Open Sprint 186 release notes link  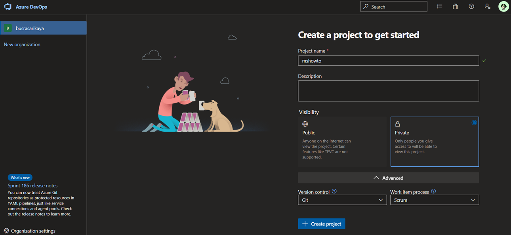pyautogui.click(x=32, y=185)
